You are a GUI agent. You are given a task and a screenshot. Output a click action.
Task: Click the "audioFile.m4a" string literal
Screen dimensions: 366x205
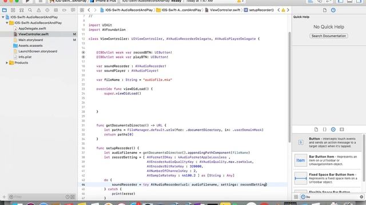coord(158,80)
